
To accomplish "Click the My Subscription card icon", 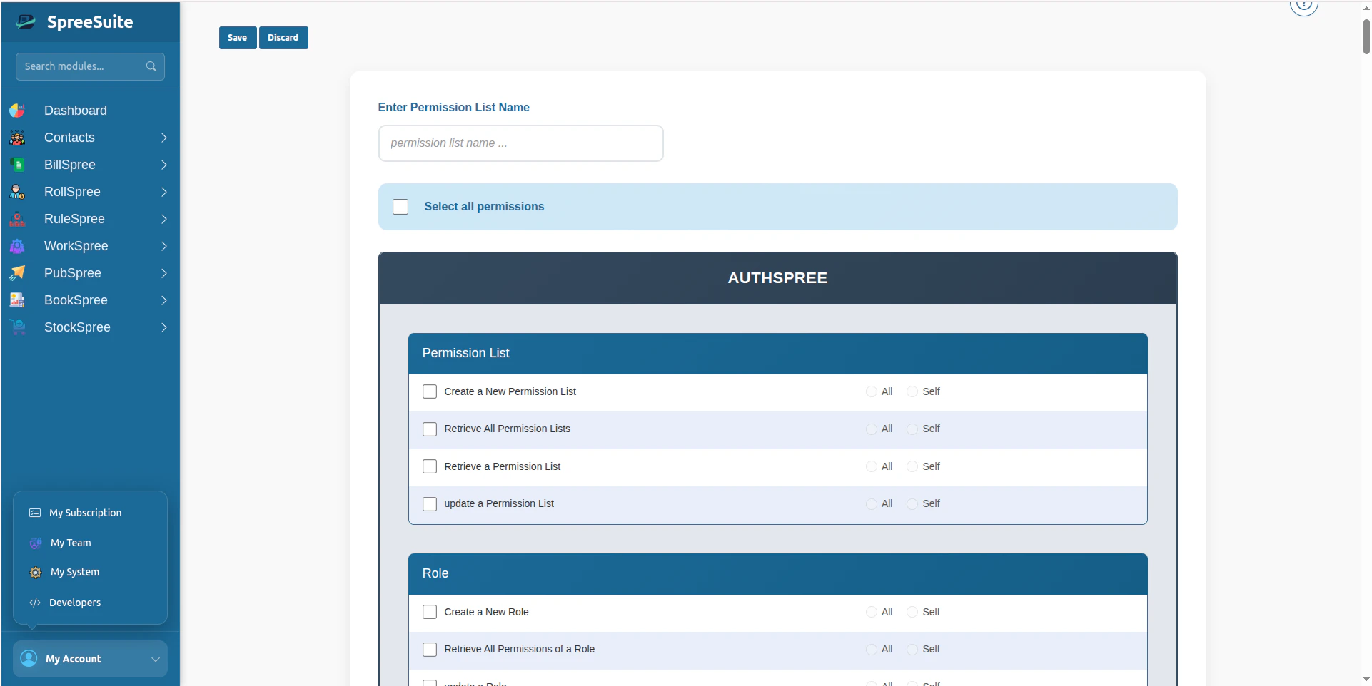I will [35, 513].
